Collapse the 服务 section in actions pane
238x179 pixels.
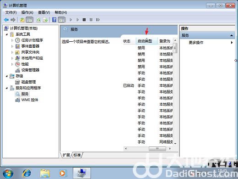pos(232,35)
